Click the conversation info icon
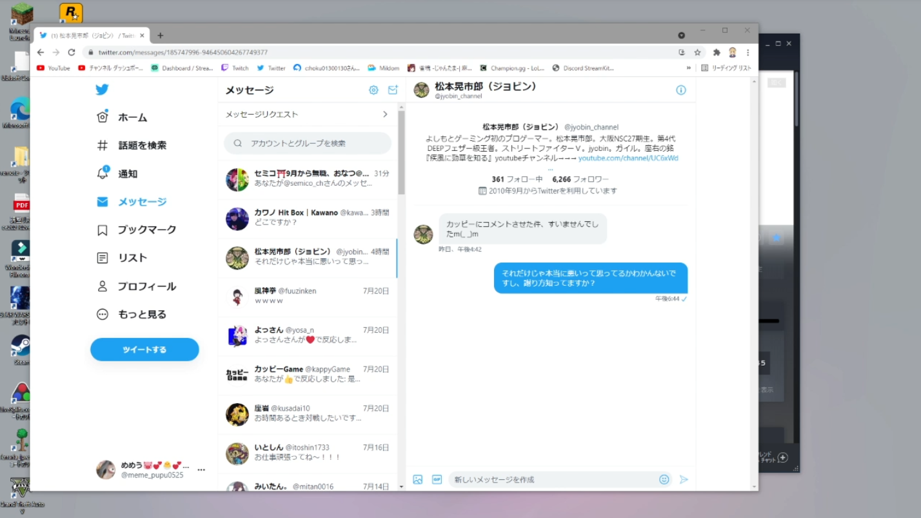 pyautogui.click(x=681, y=90)
